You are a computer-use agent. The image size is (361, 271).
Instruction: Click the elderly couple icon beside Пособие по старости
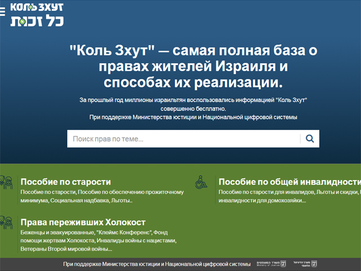[6, 182]
